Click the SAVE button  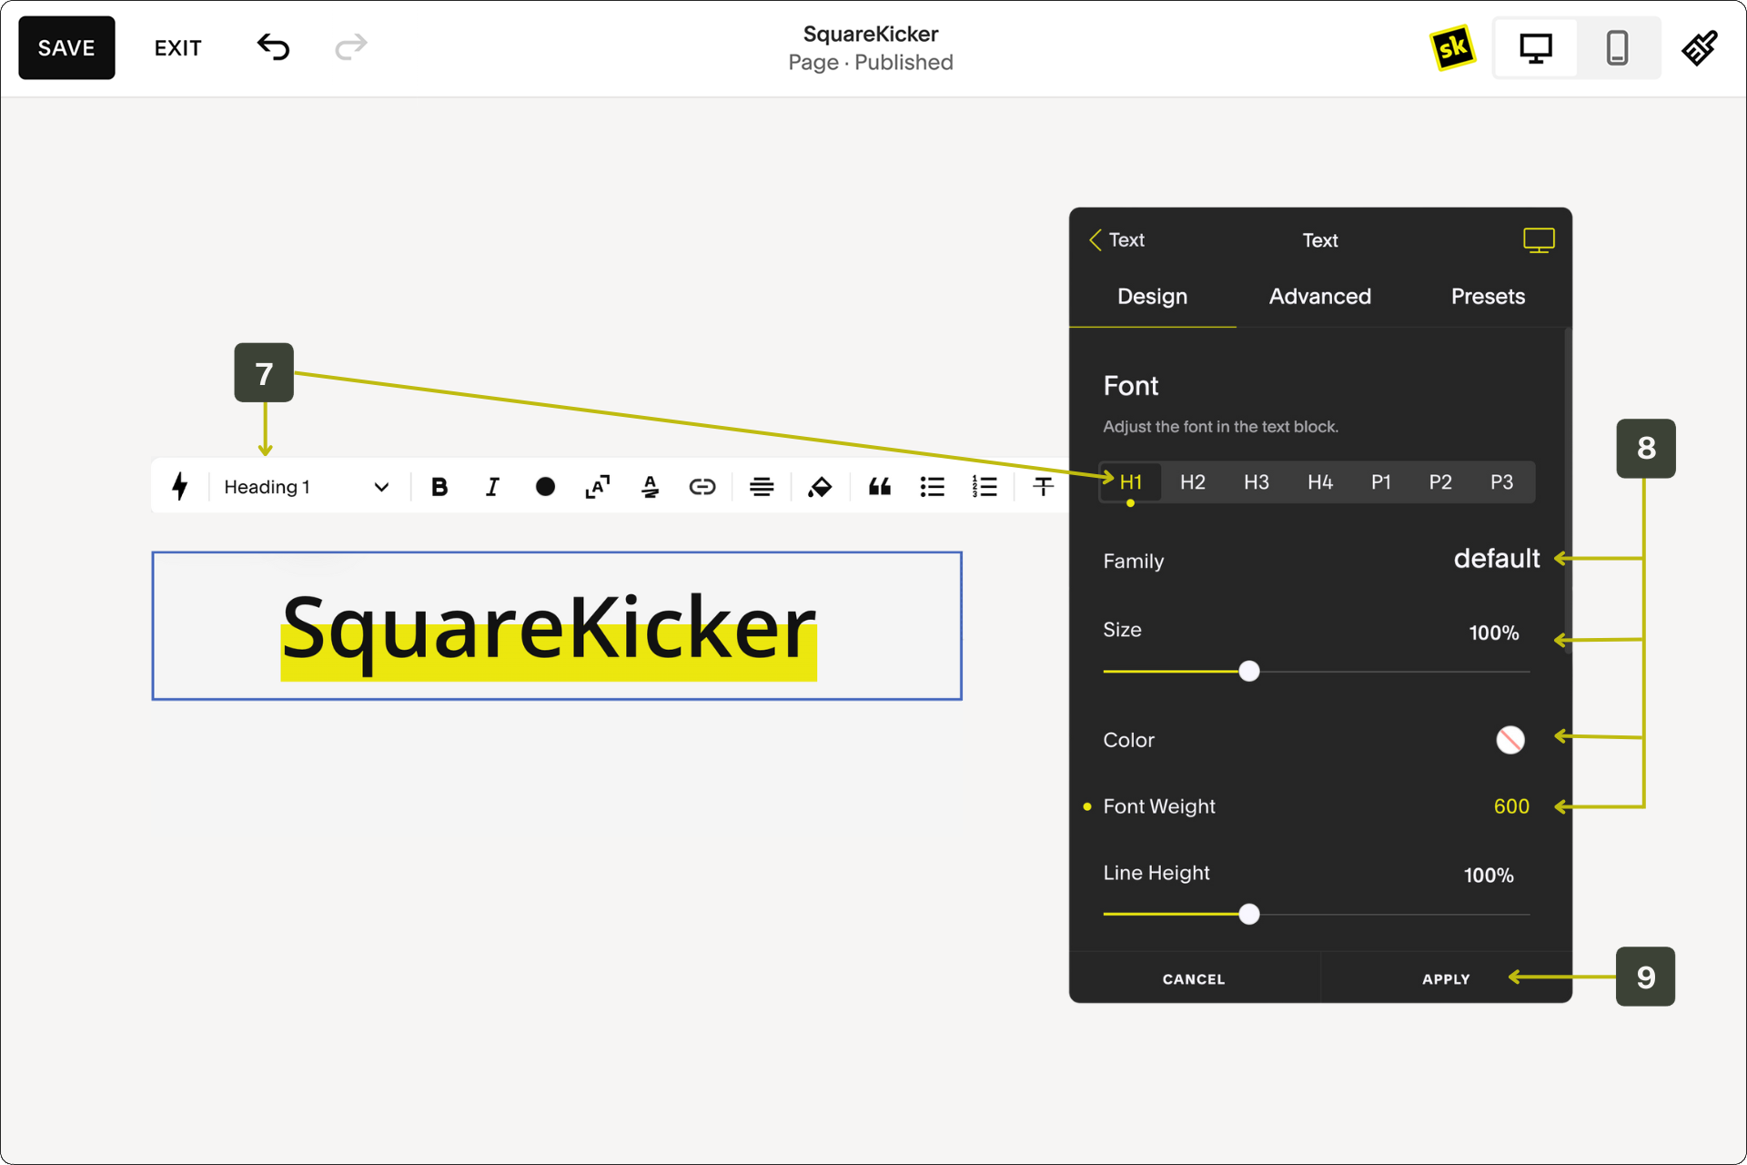click(x=66, y=47)
